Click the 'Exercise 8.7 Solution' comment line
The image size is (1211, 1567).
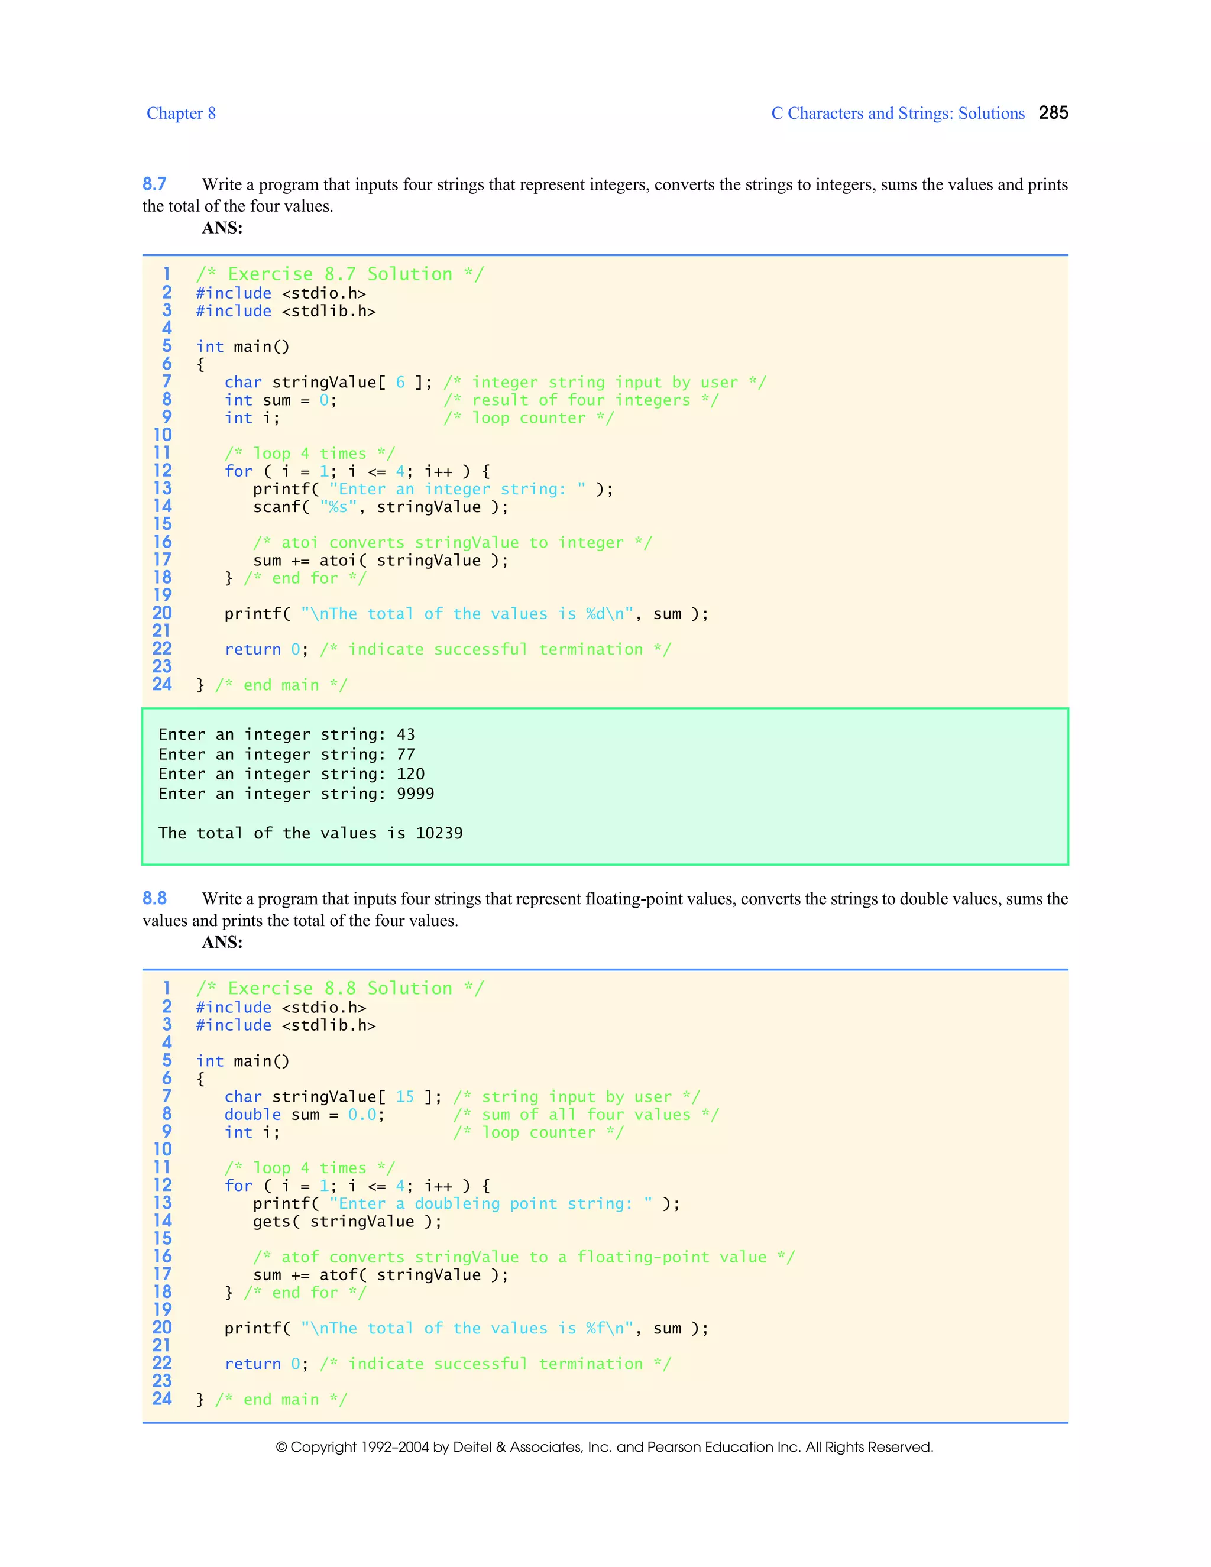pos(340,274)
